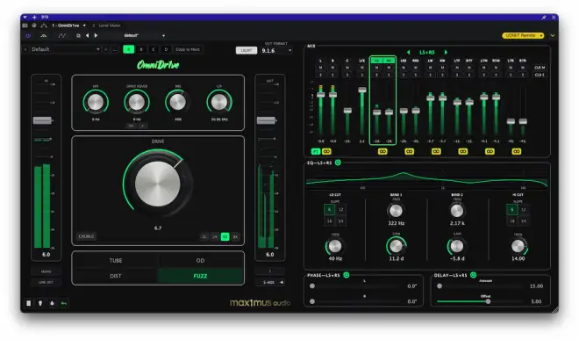Click the lightbulb tips icon at bottom left
Viewport: 579px width, 340px height.
pyautogui.click(x=40, y=303)
